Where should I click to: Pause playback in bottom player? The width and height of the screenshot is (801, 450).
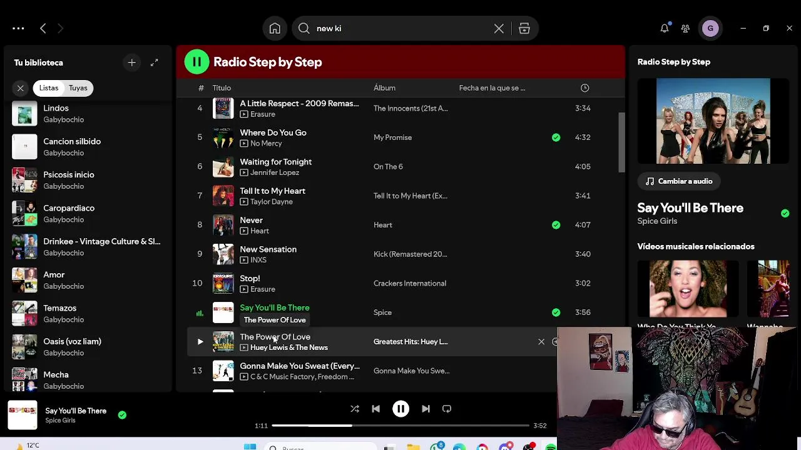click(x=400, y=409)
